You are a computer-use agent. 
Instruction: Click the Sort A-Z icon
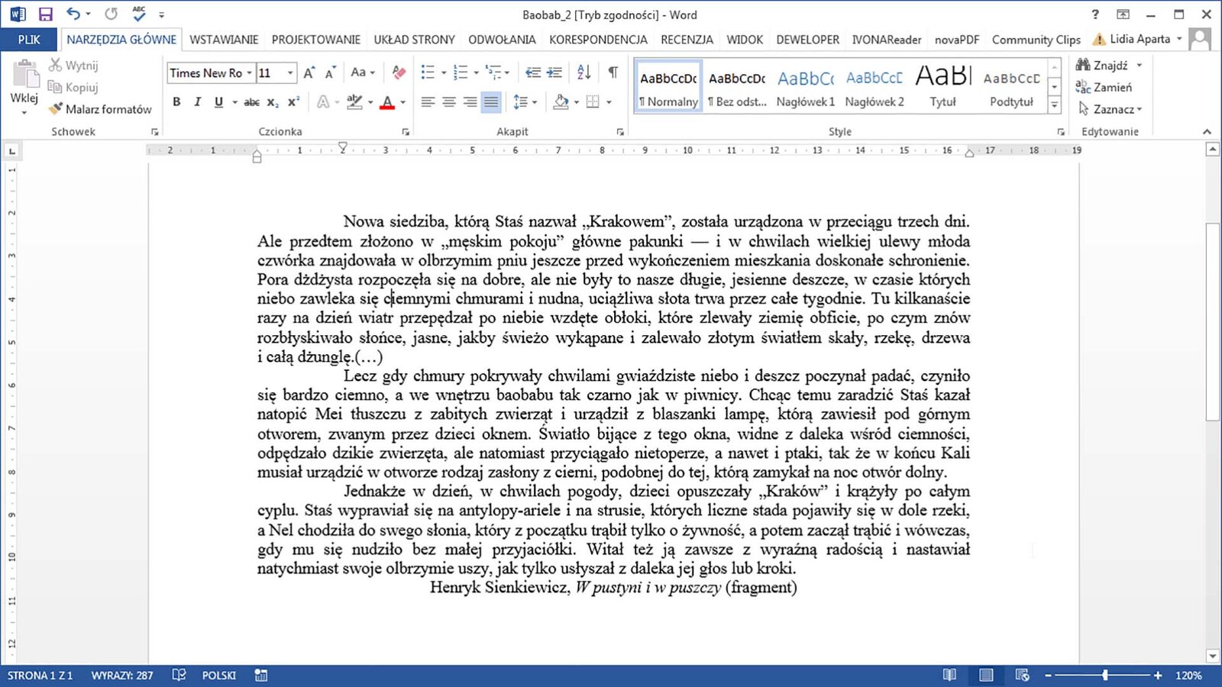[584, 73]
